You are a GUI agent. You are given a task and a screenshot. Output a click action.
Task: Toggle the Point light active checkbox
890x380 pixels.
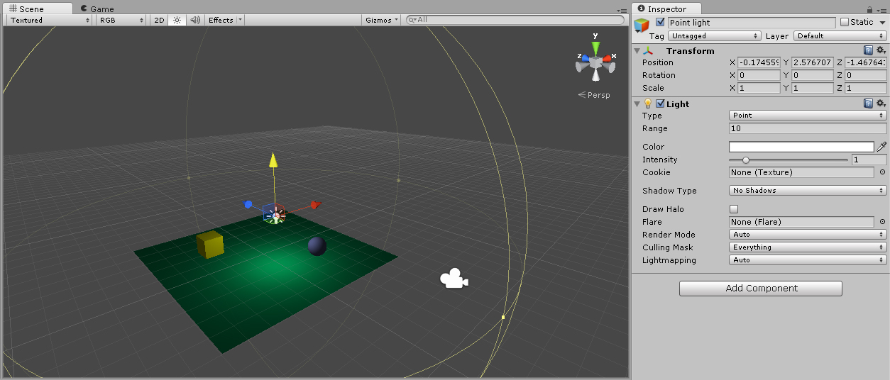pos(661,22)
